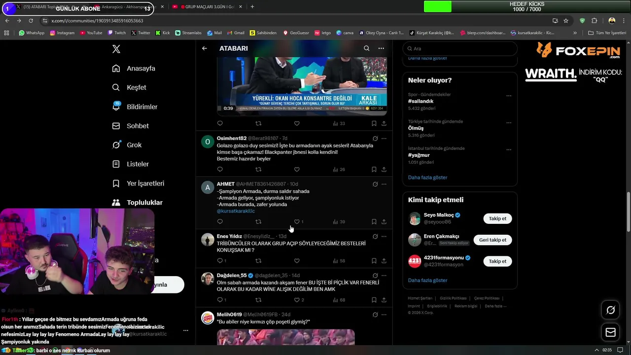Open Ölmüş trending topic
The image size is (631, 355).
point(416,128)
